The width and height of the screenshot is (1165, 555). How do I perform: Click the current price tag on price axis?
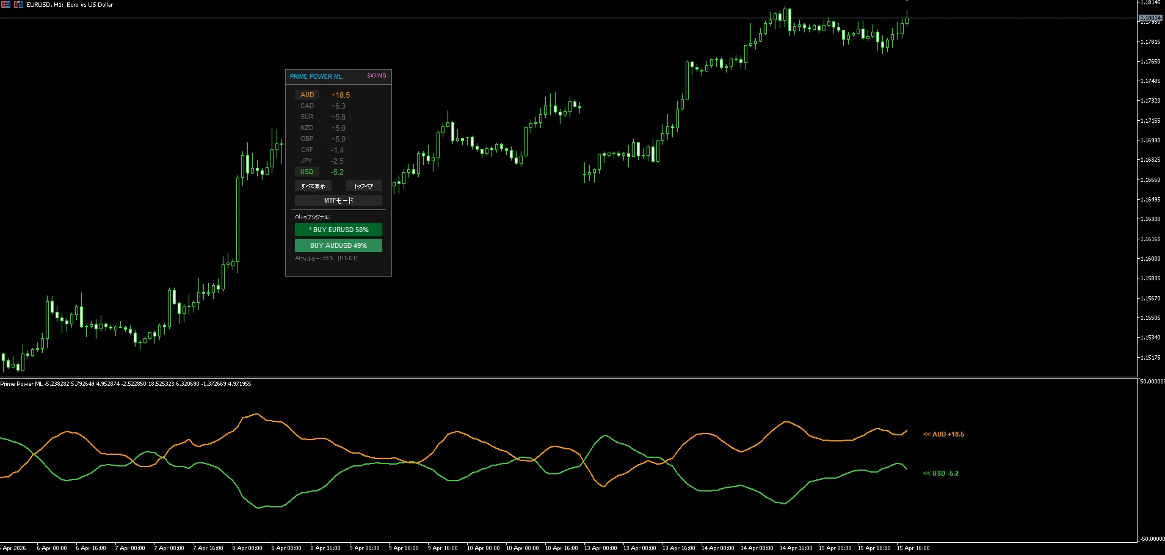(1150, 18)
